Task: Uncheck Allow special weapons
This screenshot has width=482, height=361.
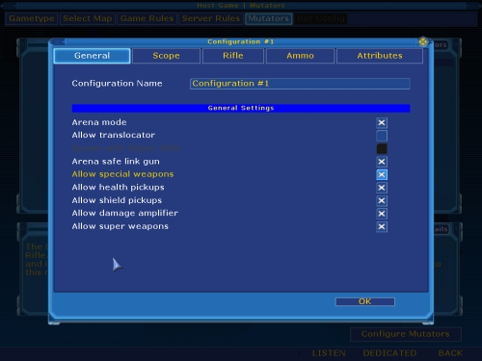Action: coord(382,174)
